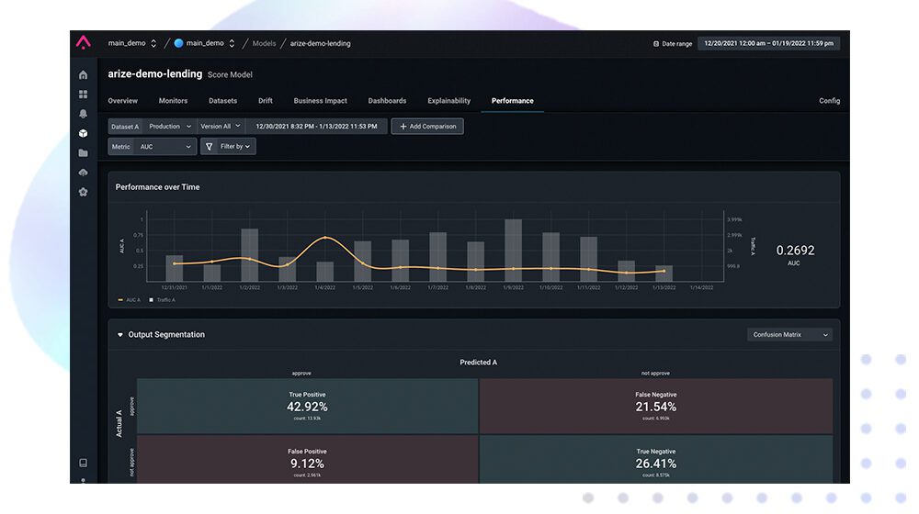Open the Config link
This screenshot has height=514, width=919.
[829, 101]
